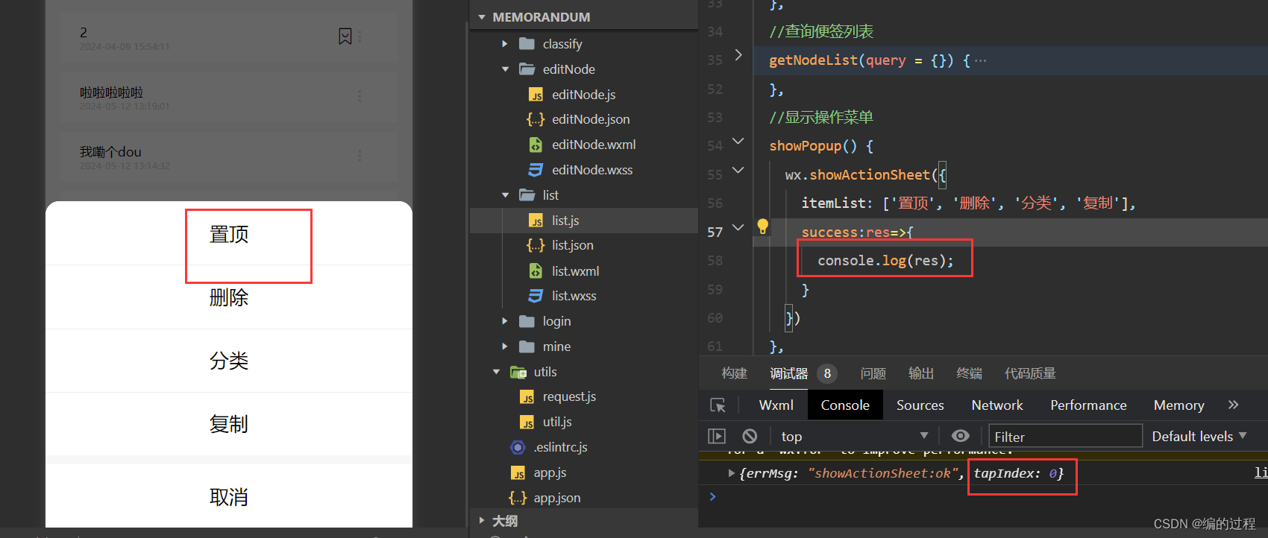Click the classify folder icon
1268x538 pixels.
pyautogui.click(x=527, y=44)
